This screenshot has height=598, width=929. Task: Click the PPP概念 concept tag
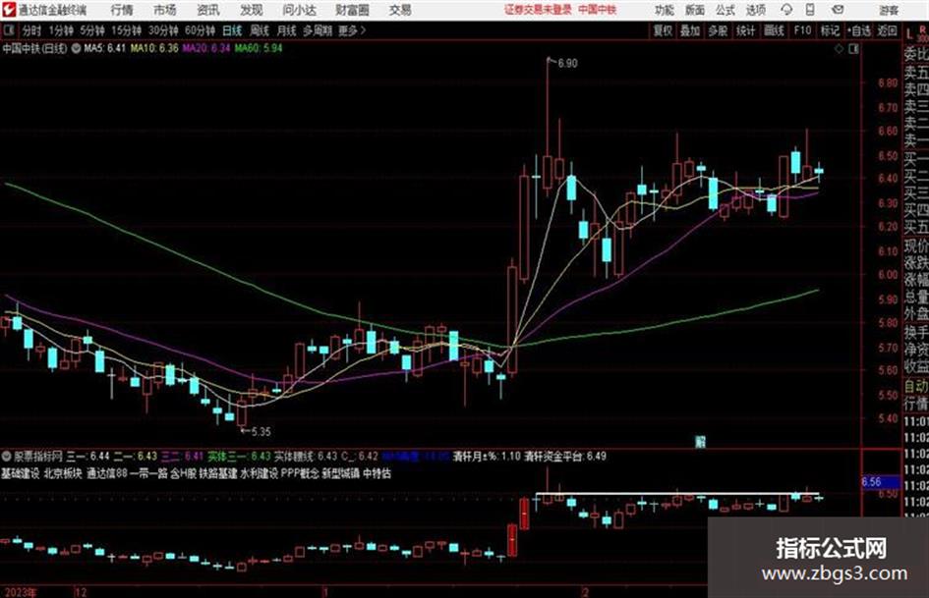tap(300, 473)
